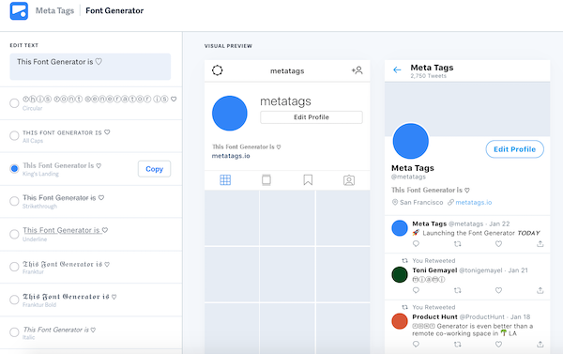Share the Toni Gemayel tweet
563x354 pixels.
(540, 290)
